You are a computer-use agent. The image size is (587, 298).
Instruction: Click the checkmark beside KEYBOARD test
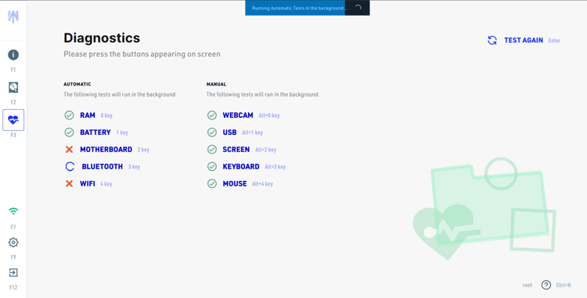(x=212, y=167)
